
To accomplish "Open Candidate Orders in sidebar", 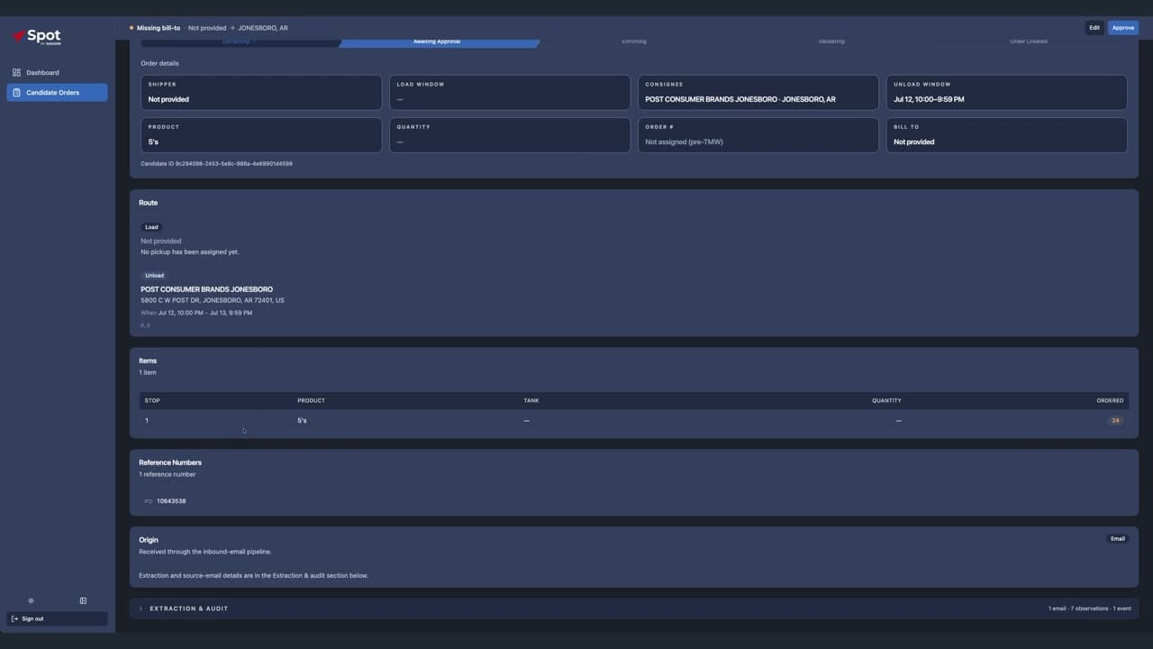I will coord(57,92).
